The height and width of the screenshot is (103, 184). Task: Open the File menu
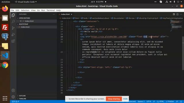(x=12, y=10)
